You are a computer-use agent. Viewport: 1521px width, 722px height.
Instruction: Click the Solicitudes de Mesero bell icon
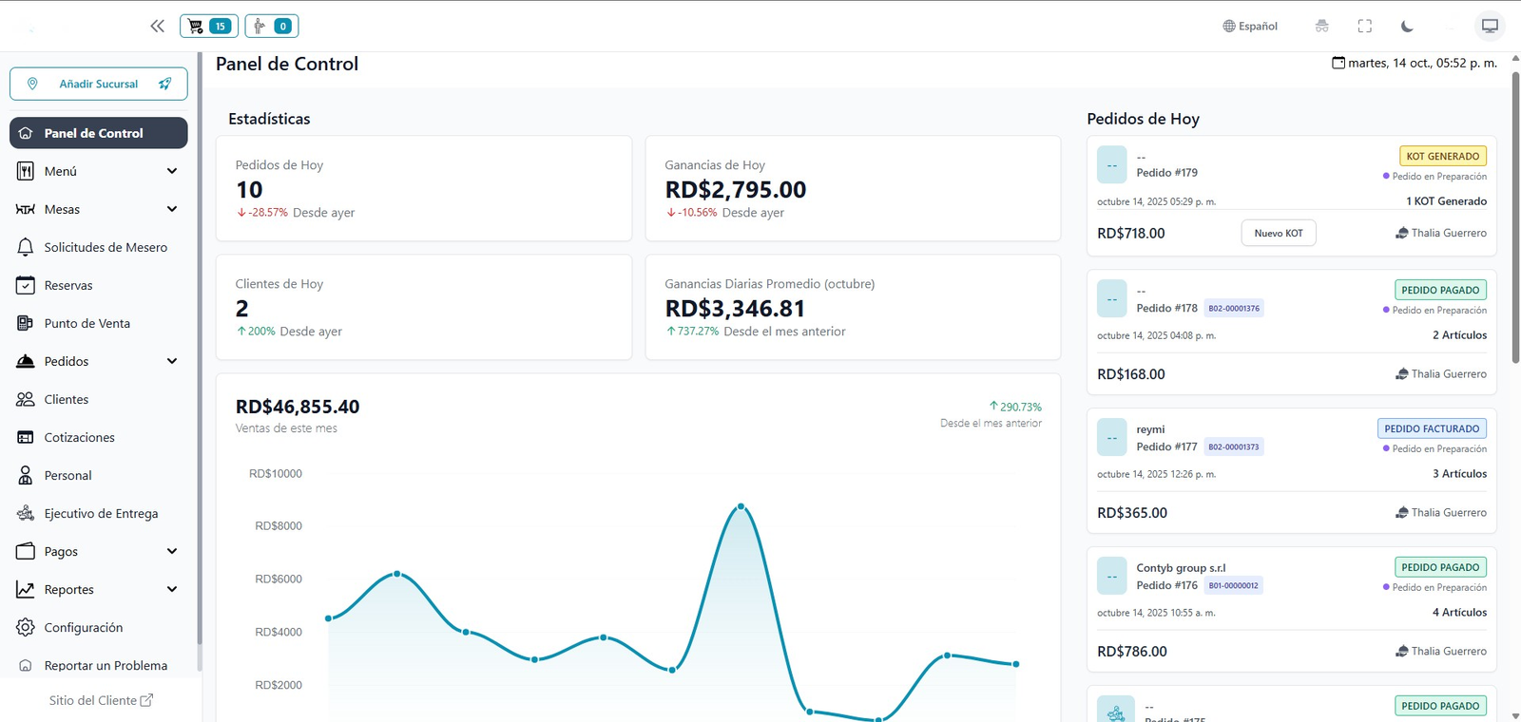(26, 247)
